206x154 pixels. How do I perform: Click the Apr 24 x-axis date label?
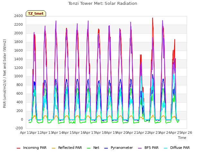coord(165,133)
